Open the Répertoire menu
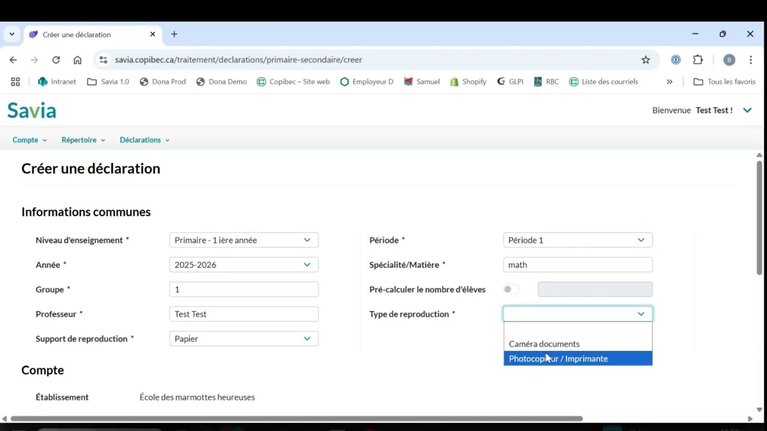Screen dimensions: 767x431 pyautogui.click(x=83, y=140)
